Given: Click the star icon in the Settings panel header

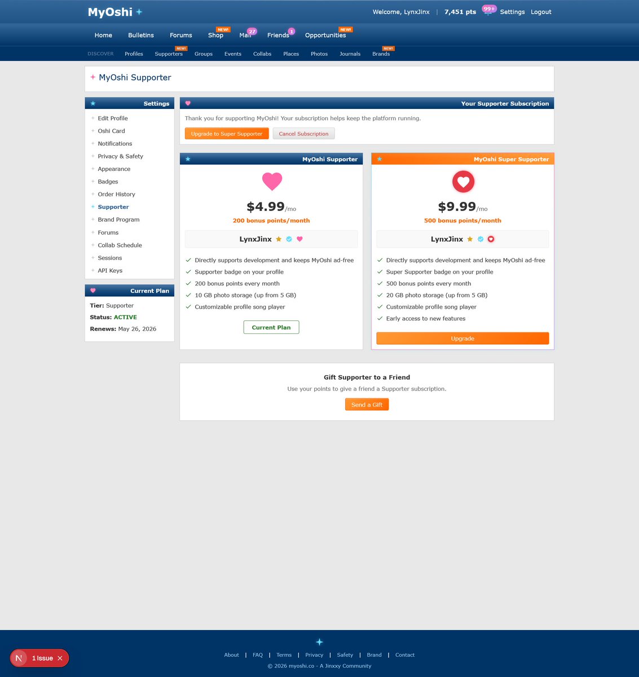Looking at the screenshot, I should (93, 103).
